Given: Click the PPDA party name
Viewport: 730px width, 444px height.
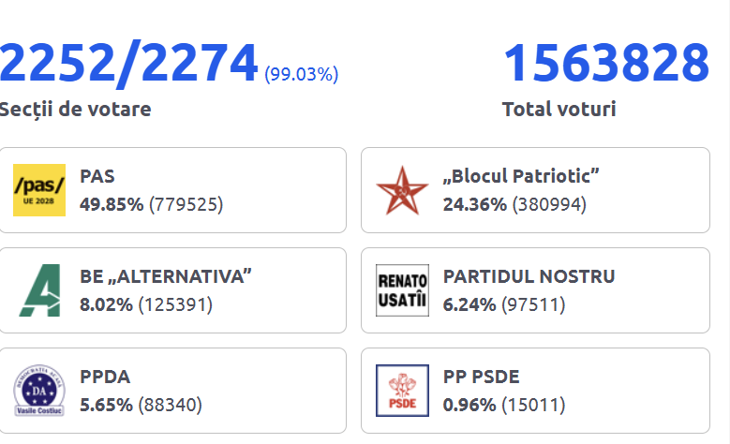Looking at the screenshot, I should (105, 377).
